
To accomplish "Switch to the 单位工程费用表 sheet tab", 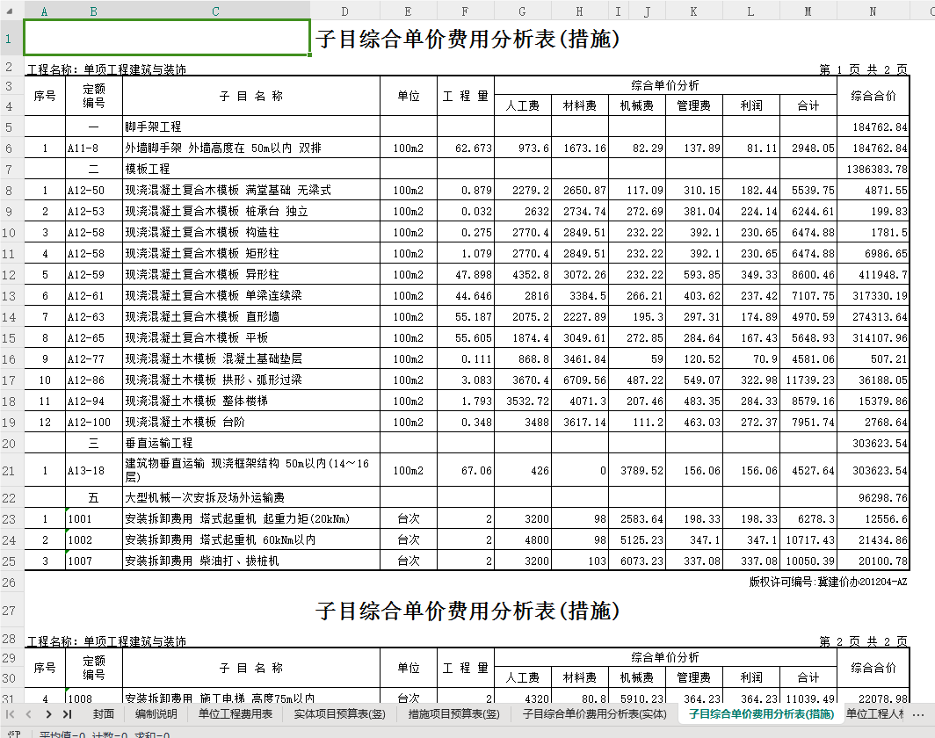I will (235, 713).
